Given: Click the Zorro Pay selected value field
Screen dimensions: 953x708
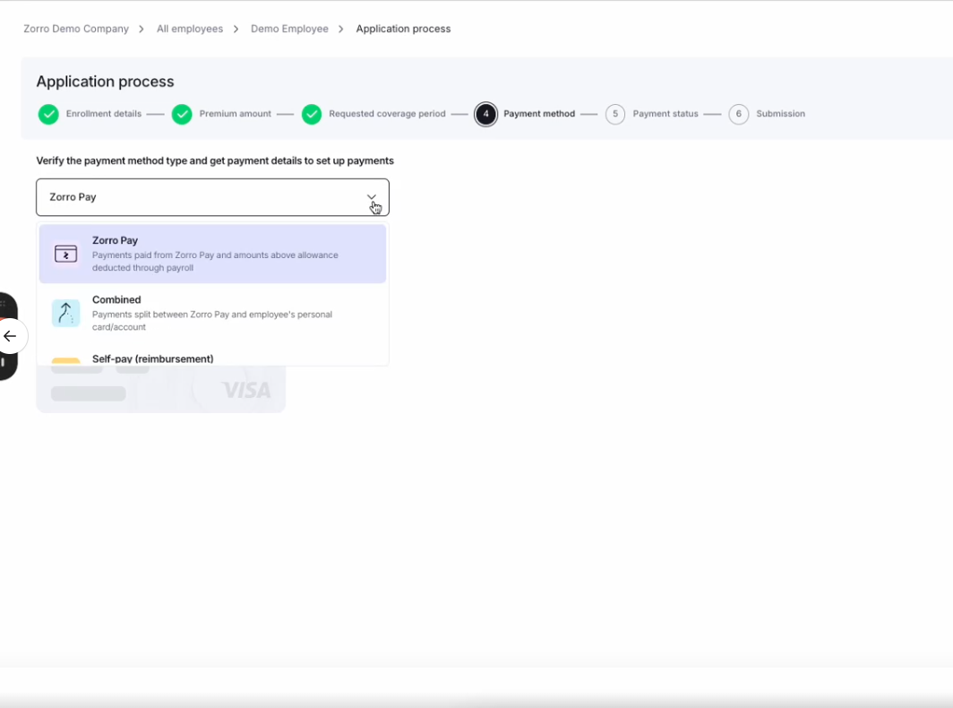Looking at the screenshot, I should pyautogui.click(x=212, y=197).
